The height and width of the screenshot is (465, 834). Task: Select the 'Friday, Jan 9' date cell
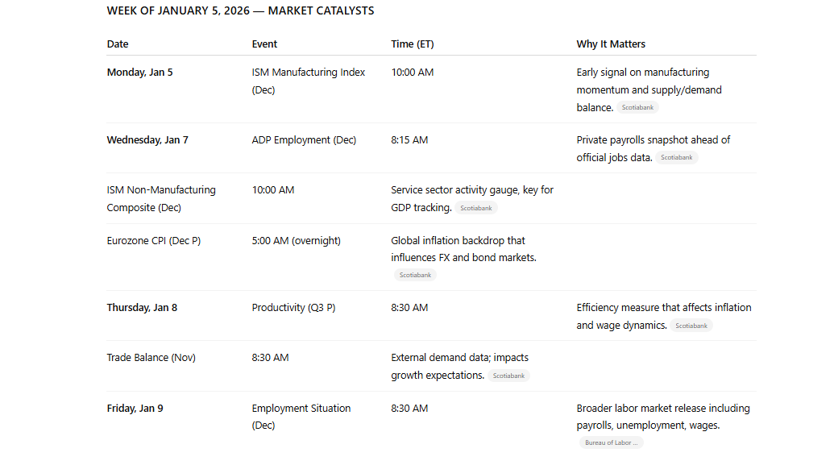tap(135, 409)
